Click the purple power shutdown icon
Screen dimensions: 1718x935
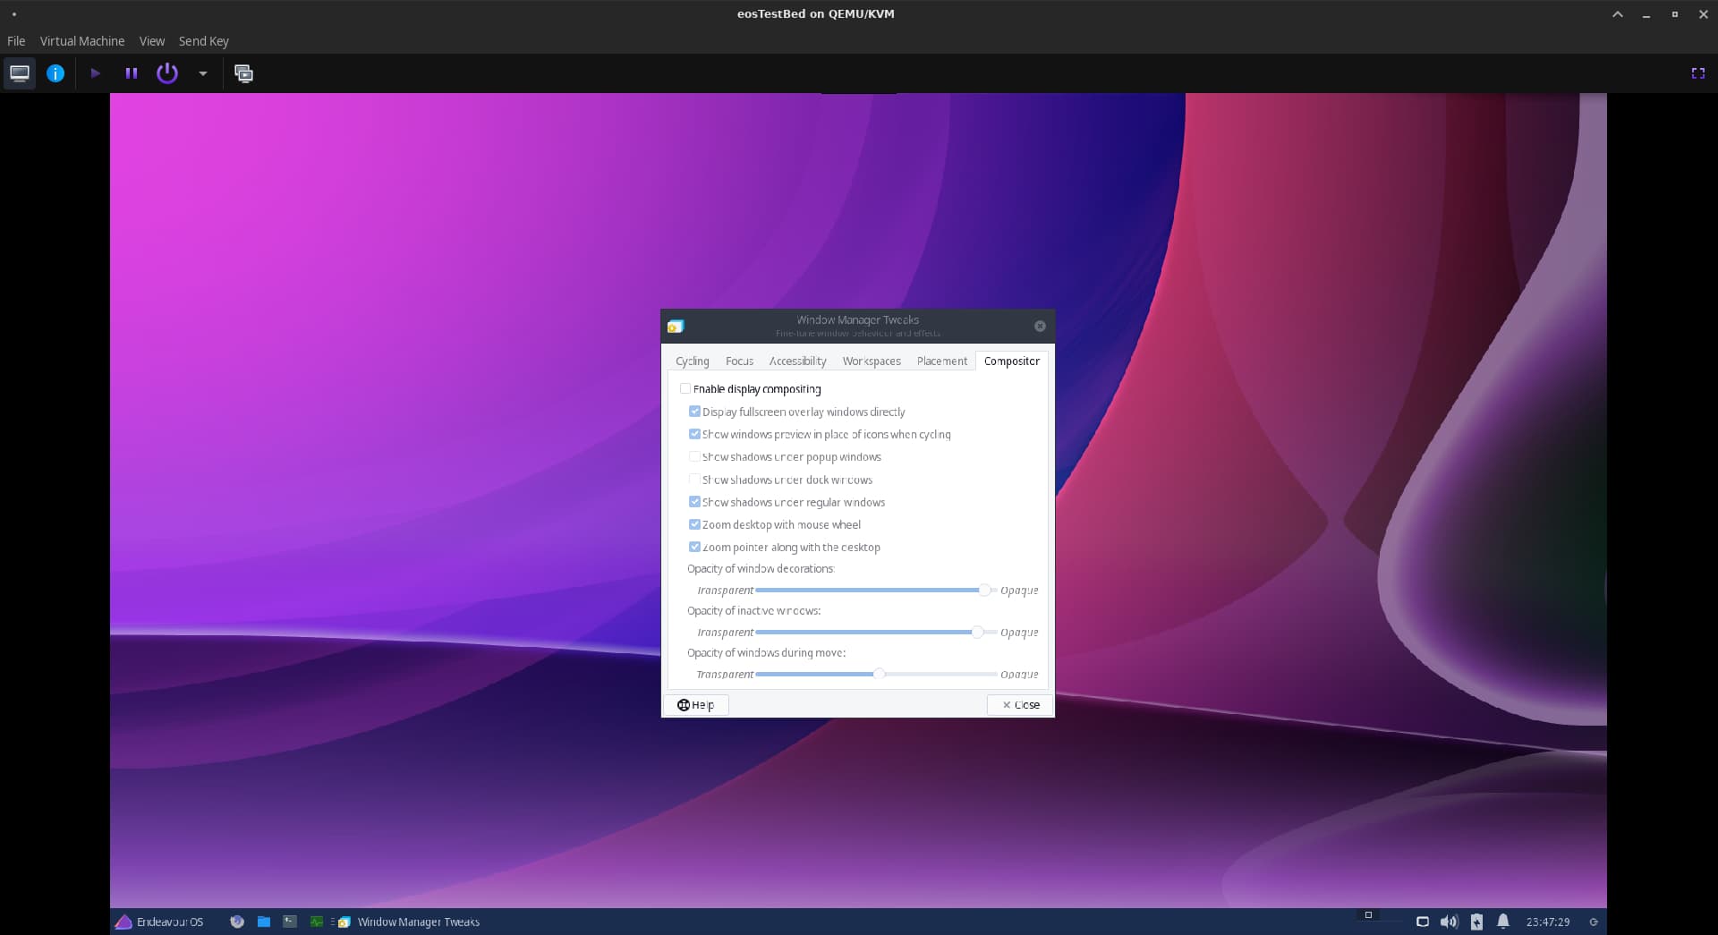coord(167,73)
